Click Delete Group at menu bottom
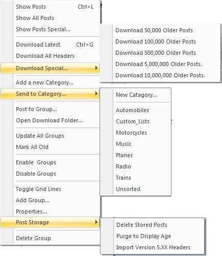This screenshot has height=256, width=222. [50, 238]
